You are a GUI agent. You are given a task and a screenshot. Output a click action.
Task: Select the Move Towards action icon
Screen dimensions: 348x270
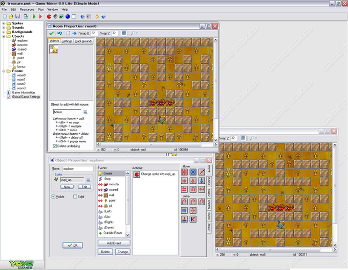(x=202, y=172)
